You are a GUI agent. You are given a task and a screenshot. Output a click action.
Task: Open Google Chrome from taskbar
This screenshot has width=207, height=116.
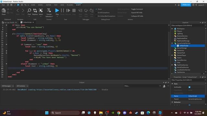(119, 113)
